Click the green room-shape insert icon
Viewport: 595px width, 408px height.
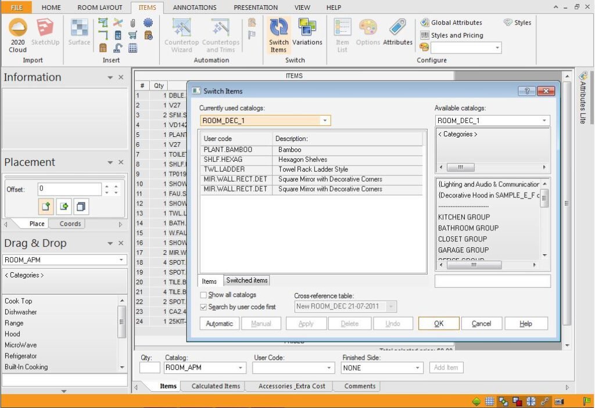[x=103, y=23]
